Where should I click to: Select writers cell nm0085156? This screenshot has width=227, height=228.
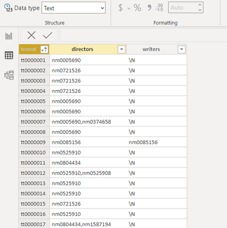(157, 142)
